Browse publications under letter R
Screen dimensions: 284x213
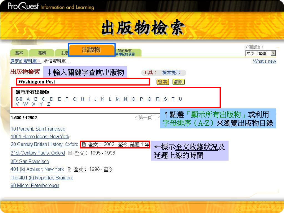pos(158,99)
